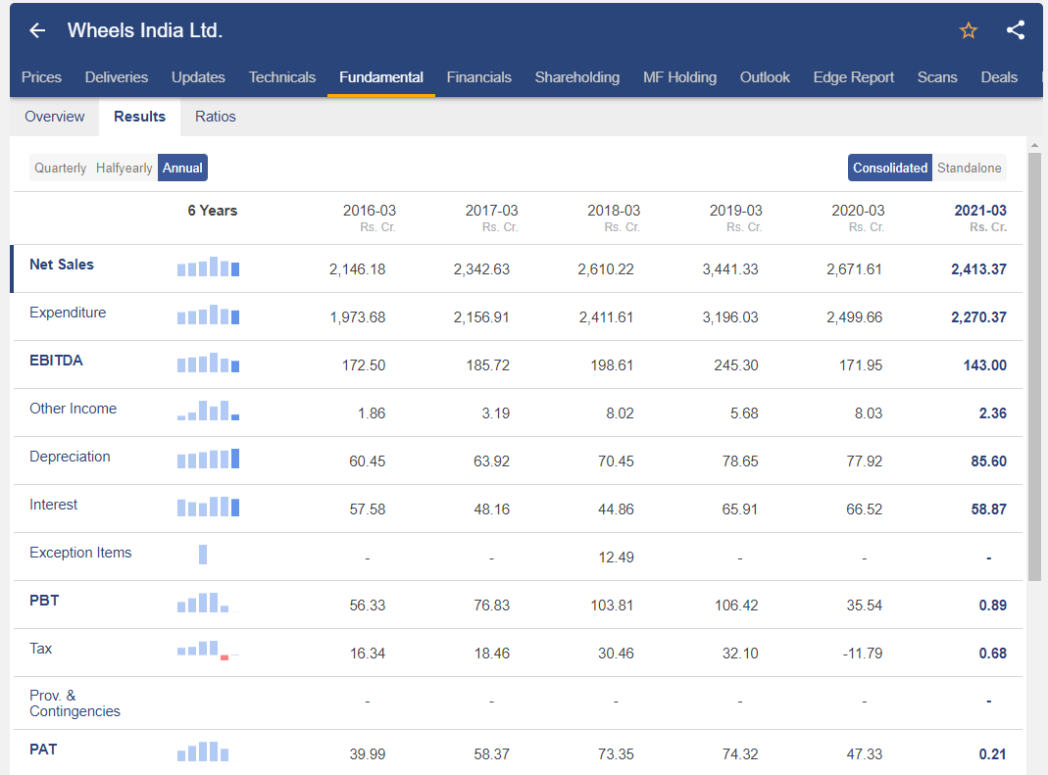This screenshot has height=775, width=1048.
Task: Click the Interest row label
Action: click(x=54, y=505)
